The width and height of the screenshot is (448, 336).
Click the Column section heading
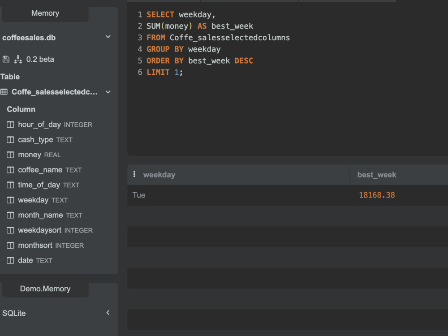pyautogui.click(x=21, y=109)
